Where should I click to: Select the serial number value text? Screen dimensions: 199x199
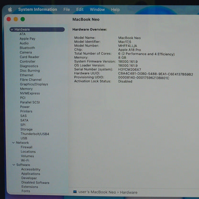[130, 69]
